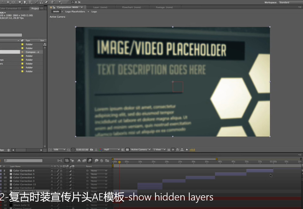This screenshot has height=209, width=303.
Task: Go to Logo Placeholders breadcrumb
Action: click(x=75, y=12)
